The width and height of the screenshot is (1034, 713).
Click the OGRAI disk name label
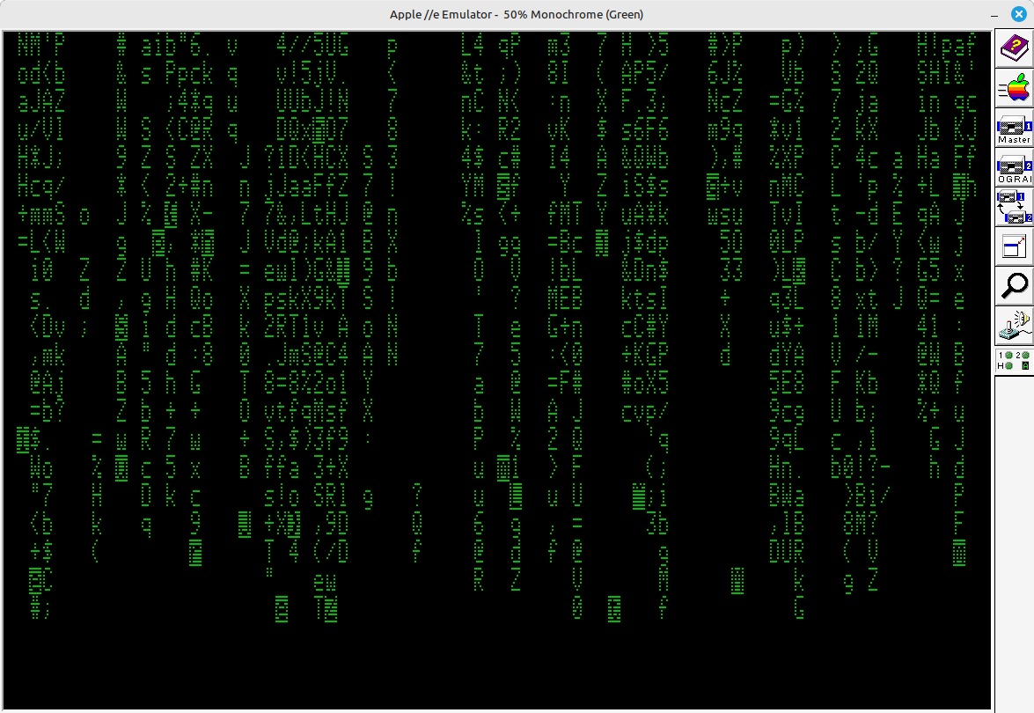[x=1014, y=180]
